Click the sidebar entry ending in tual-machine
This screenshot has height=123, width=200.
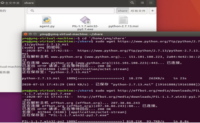click(11, 67)
